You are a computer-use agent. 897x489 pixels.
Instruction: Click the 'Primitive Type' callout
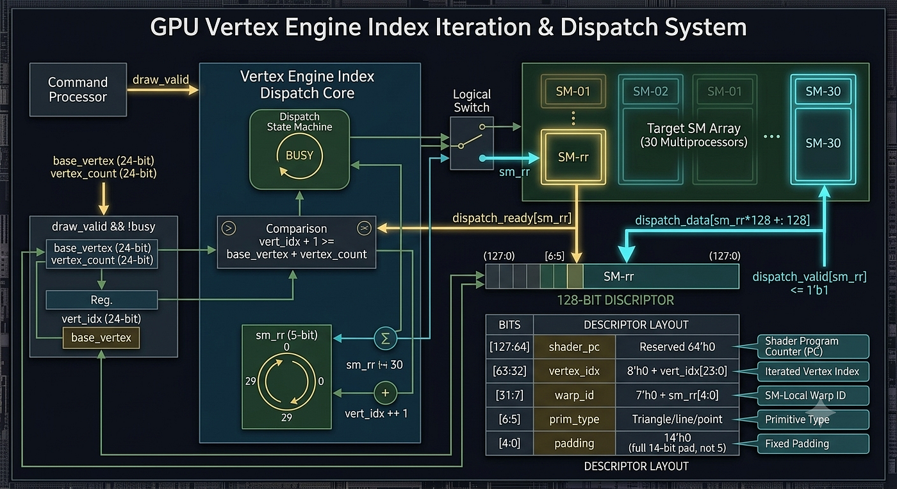(814, 419)
